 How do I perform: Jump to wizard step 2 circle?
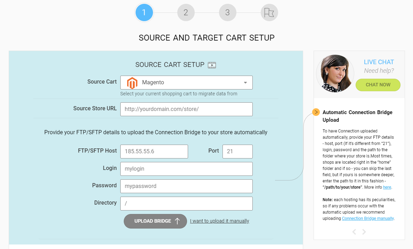186,12
